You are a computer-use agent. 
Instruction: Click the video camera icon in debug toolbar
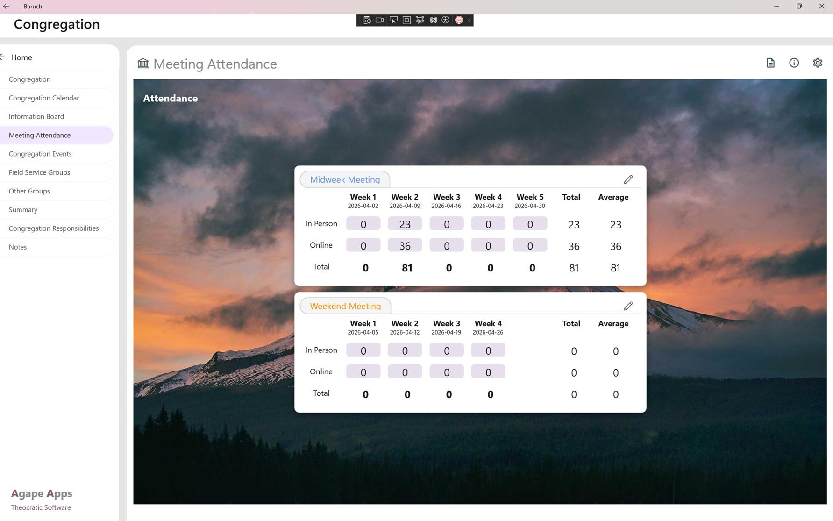380,20
